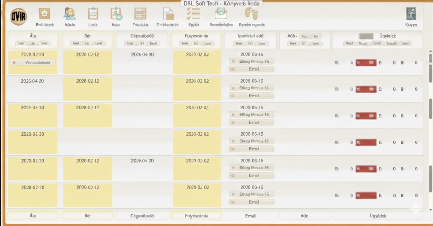Screen dimensions: 433x226
Task: Click the Cégautóadó column header at the top
Action: [142, 36]
